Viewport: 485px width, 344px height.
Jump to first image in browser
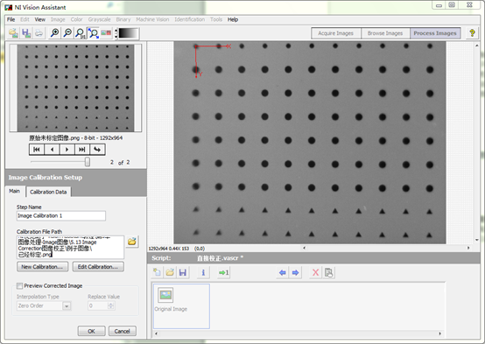[x=37, y=150]
